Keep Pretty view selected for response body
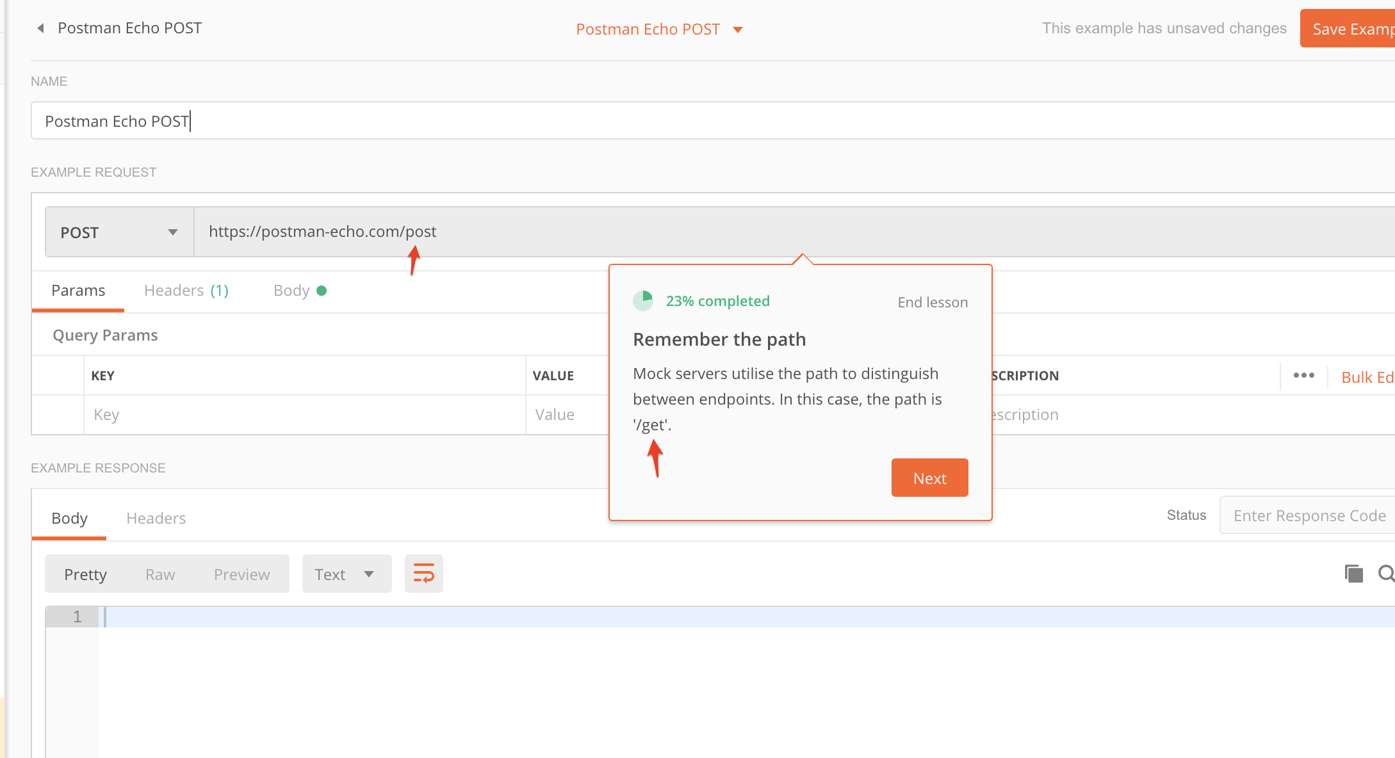This screenshot has height=758, width=1395. coord(85,574)
